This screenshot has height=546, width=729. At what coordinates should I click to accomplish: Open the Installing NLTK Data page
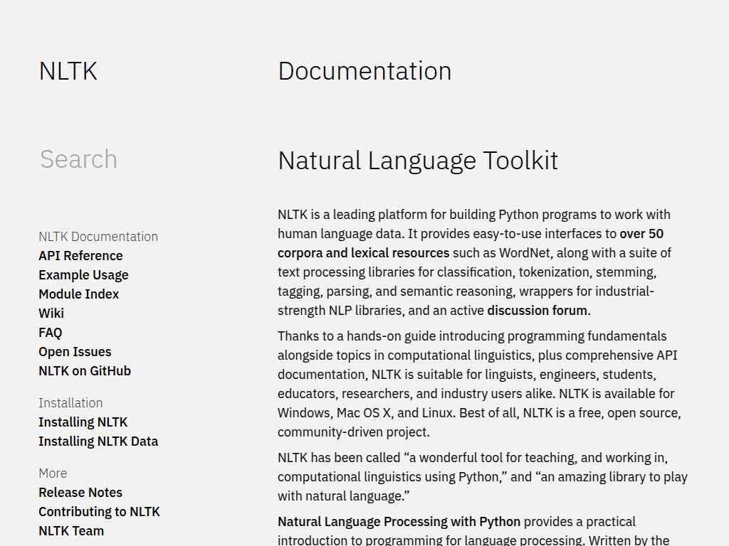(98, 441)
